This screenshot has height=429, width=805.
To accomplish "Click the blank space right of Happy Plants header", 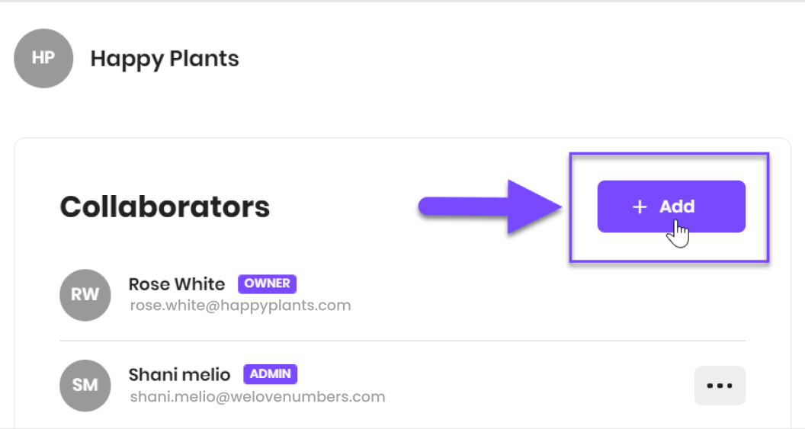I will [513, 59].
